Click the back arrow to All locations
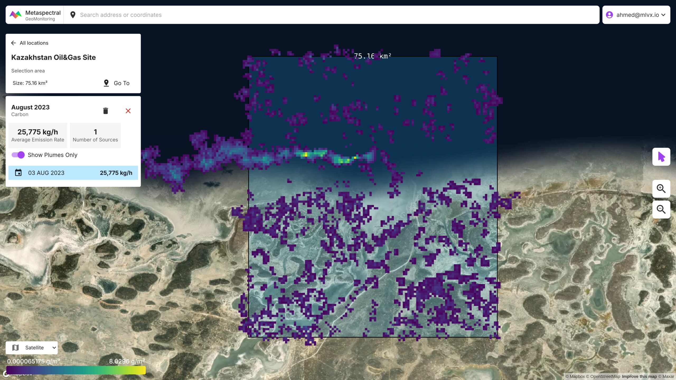 pyautogui.click(x=13, y=43)
